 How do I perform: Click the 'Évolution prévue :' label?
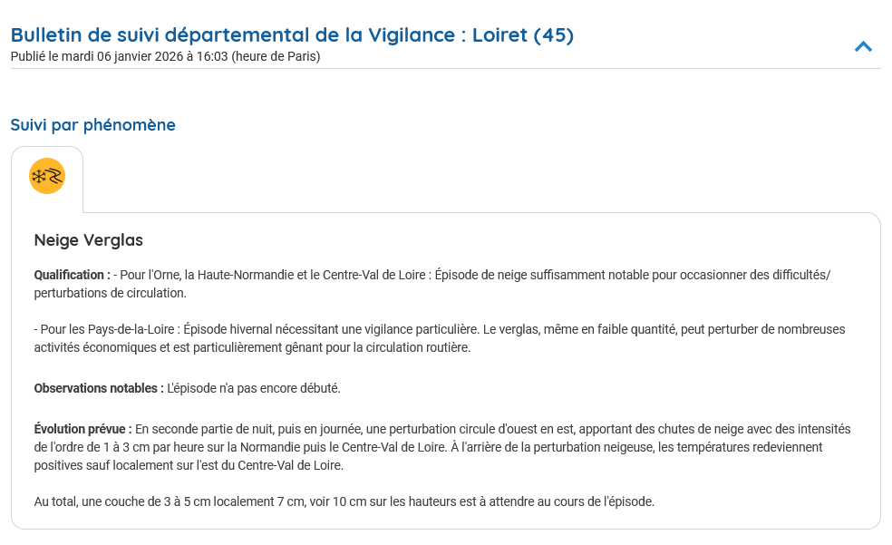(x=82, y=429)
